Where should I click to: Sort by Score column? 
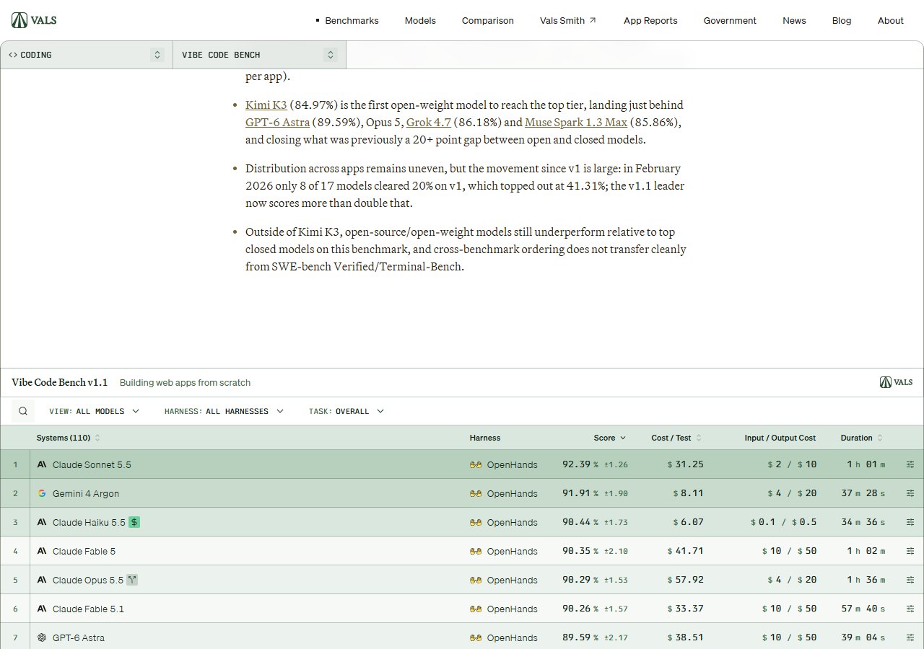coord(610,438)
